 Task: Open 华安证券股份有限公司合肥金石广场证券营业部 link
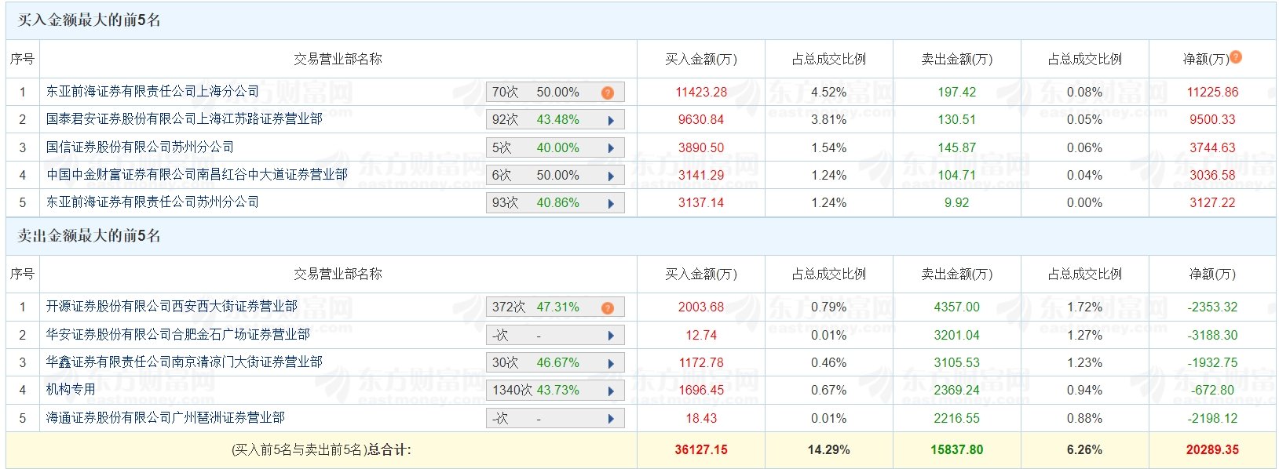pos(178,335)
